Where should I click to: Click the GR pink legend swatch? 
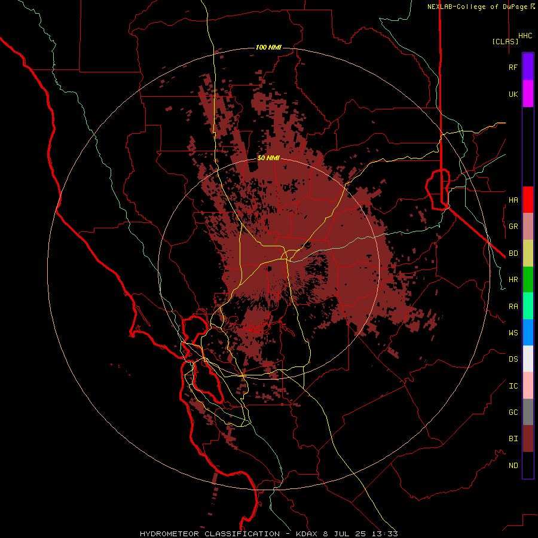(528, 226)
